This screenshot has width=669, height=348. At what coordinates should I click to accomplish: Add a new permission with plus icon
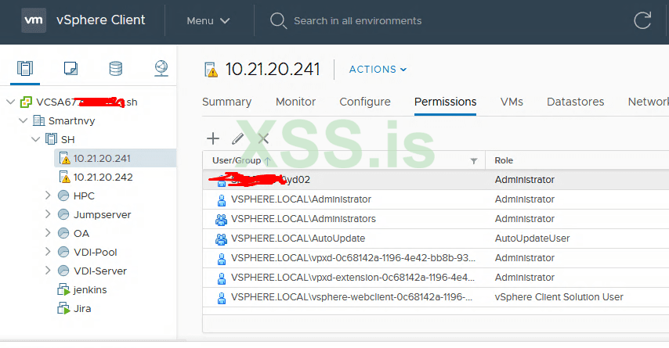click(x=213, y=138)
